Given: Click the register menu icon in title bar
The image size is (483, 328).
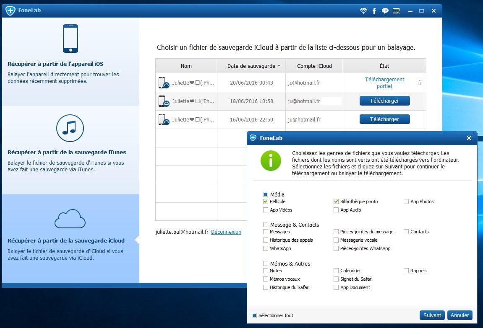Looking at the screenshot, I should coord(397,11).
